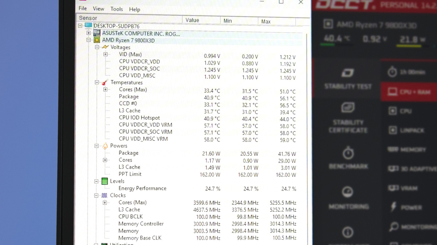Expand the ASUSTeK COMPUTER INC. node
437x245 pixels.
tap(88, 33)
